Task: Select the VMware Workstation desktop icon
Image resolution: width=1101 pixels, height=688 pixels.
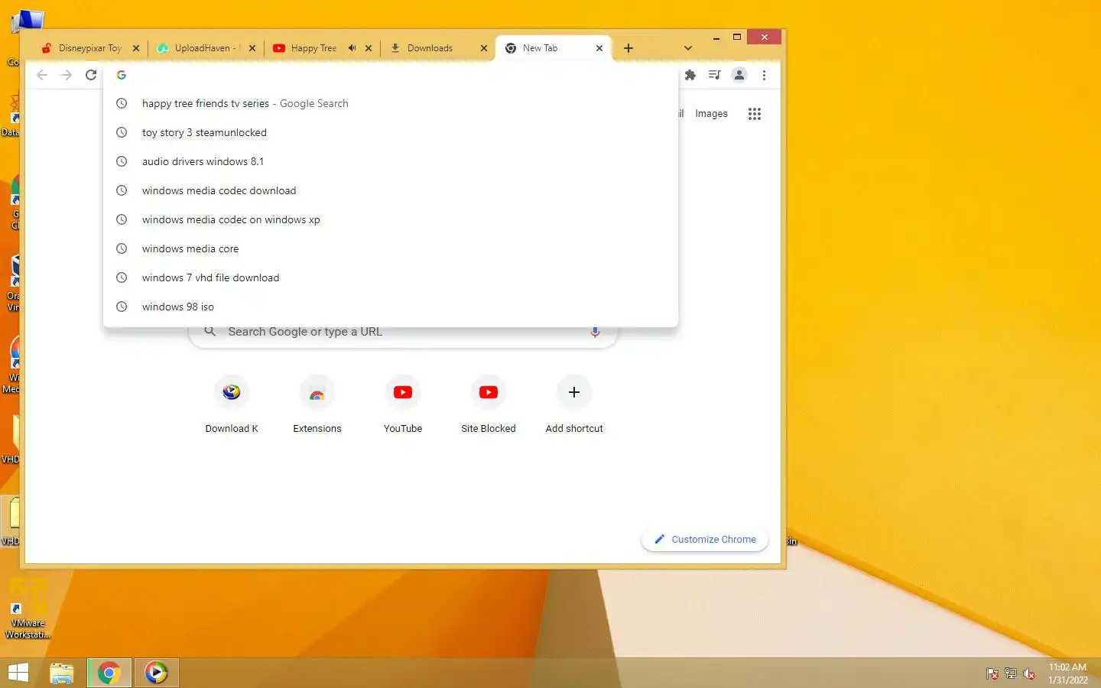Action: click(29, 610)
